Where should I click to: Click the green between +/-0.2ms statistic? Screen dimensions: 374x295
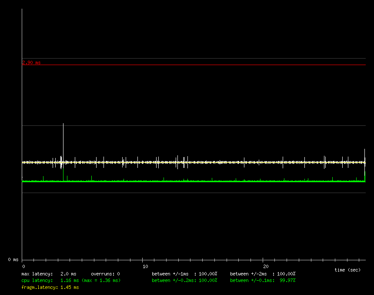tap(184, 280)
